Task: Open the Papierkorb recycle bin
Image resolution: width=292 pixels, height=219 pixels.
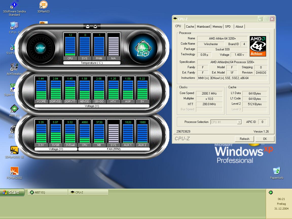Action: tap(277, 171)
